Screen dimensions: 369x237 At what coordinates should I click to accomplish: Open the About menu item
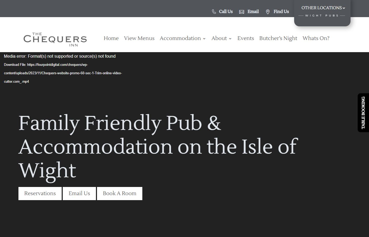tap(219, 38)
